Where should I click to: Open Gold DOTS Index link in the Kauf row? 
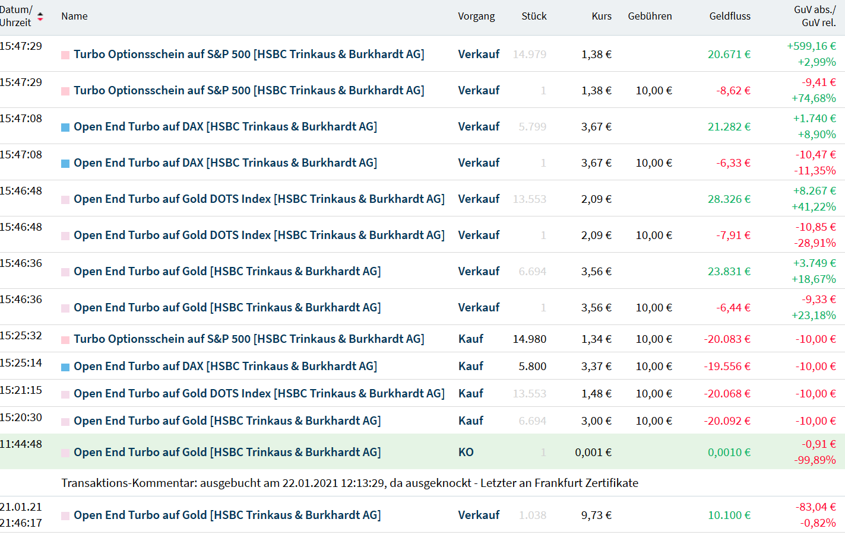[x=259, y=394]
